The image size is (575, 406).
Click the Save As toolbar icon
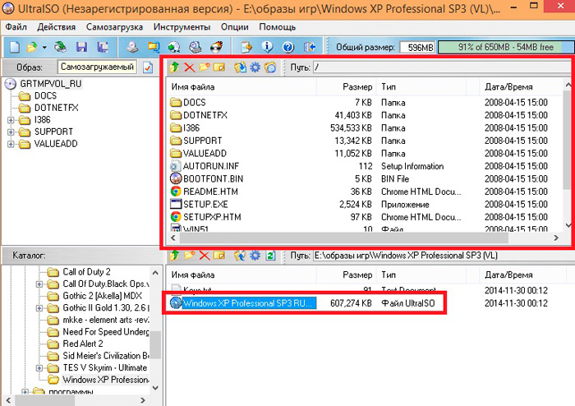pyautogui.click(x=103, y=47)
